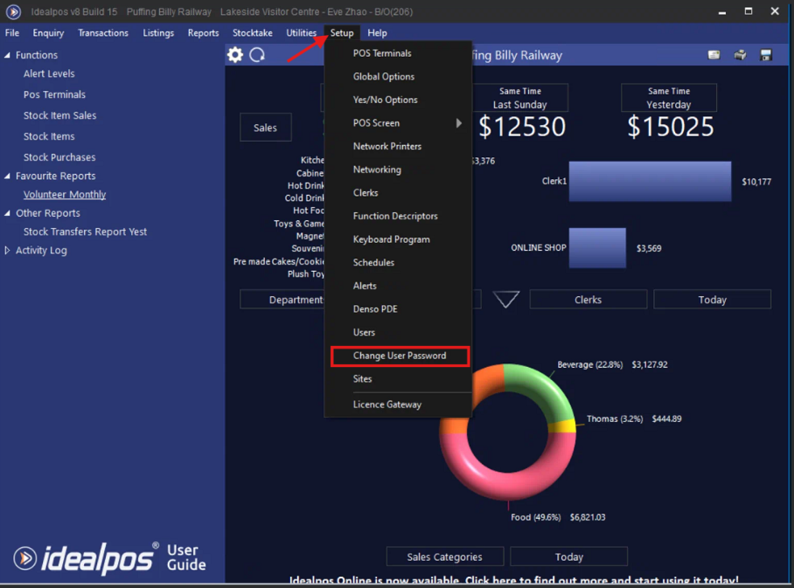Image resolution: width=794 pixels, height=588 pixels.
Task: Click the Setup menu bar item
Action: [342, 33]
